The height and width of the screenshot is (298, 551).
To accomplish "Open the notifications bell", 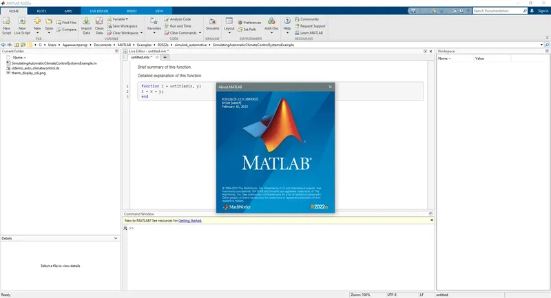I will (x=532, y=11).
